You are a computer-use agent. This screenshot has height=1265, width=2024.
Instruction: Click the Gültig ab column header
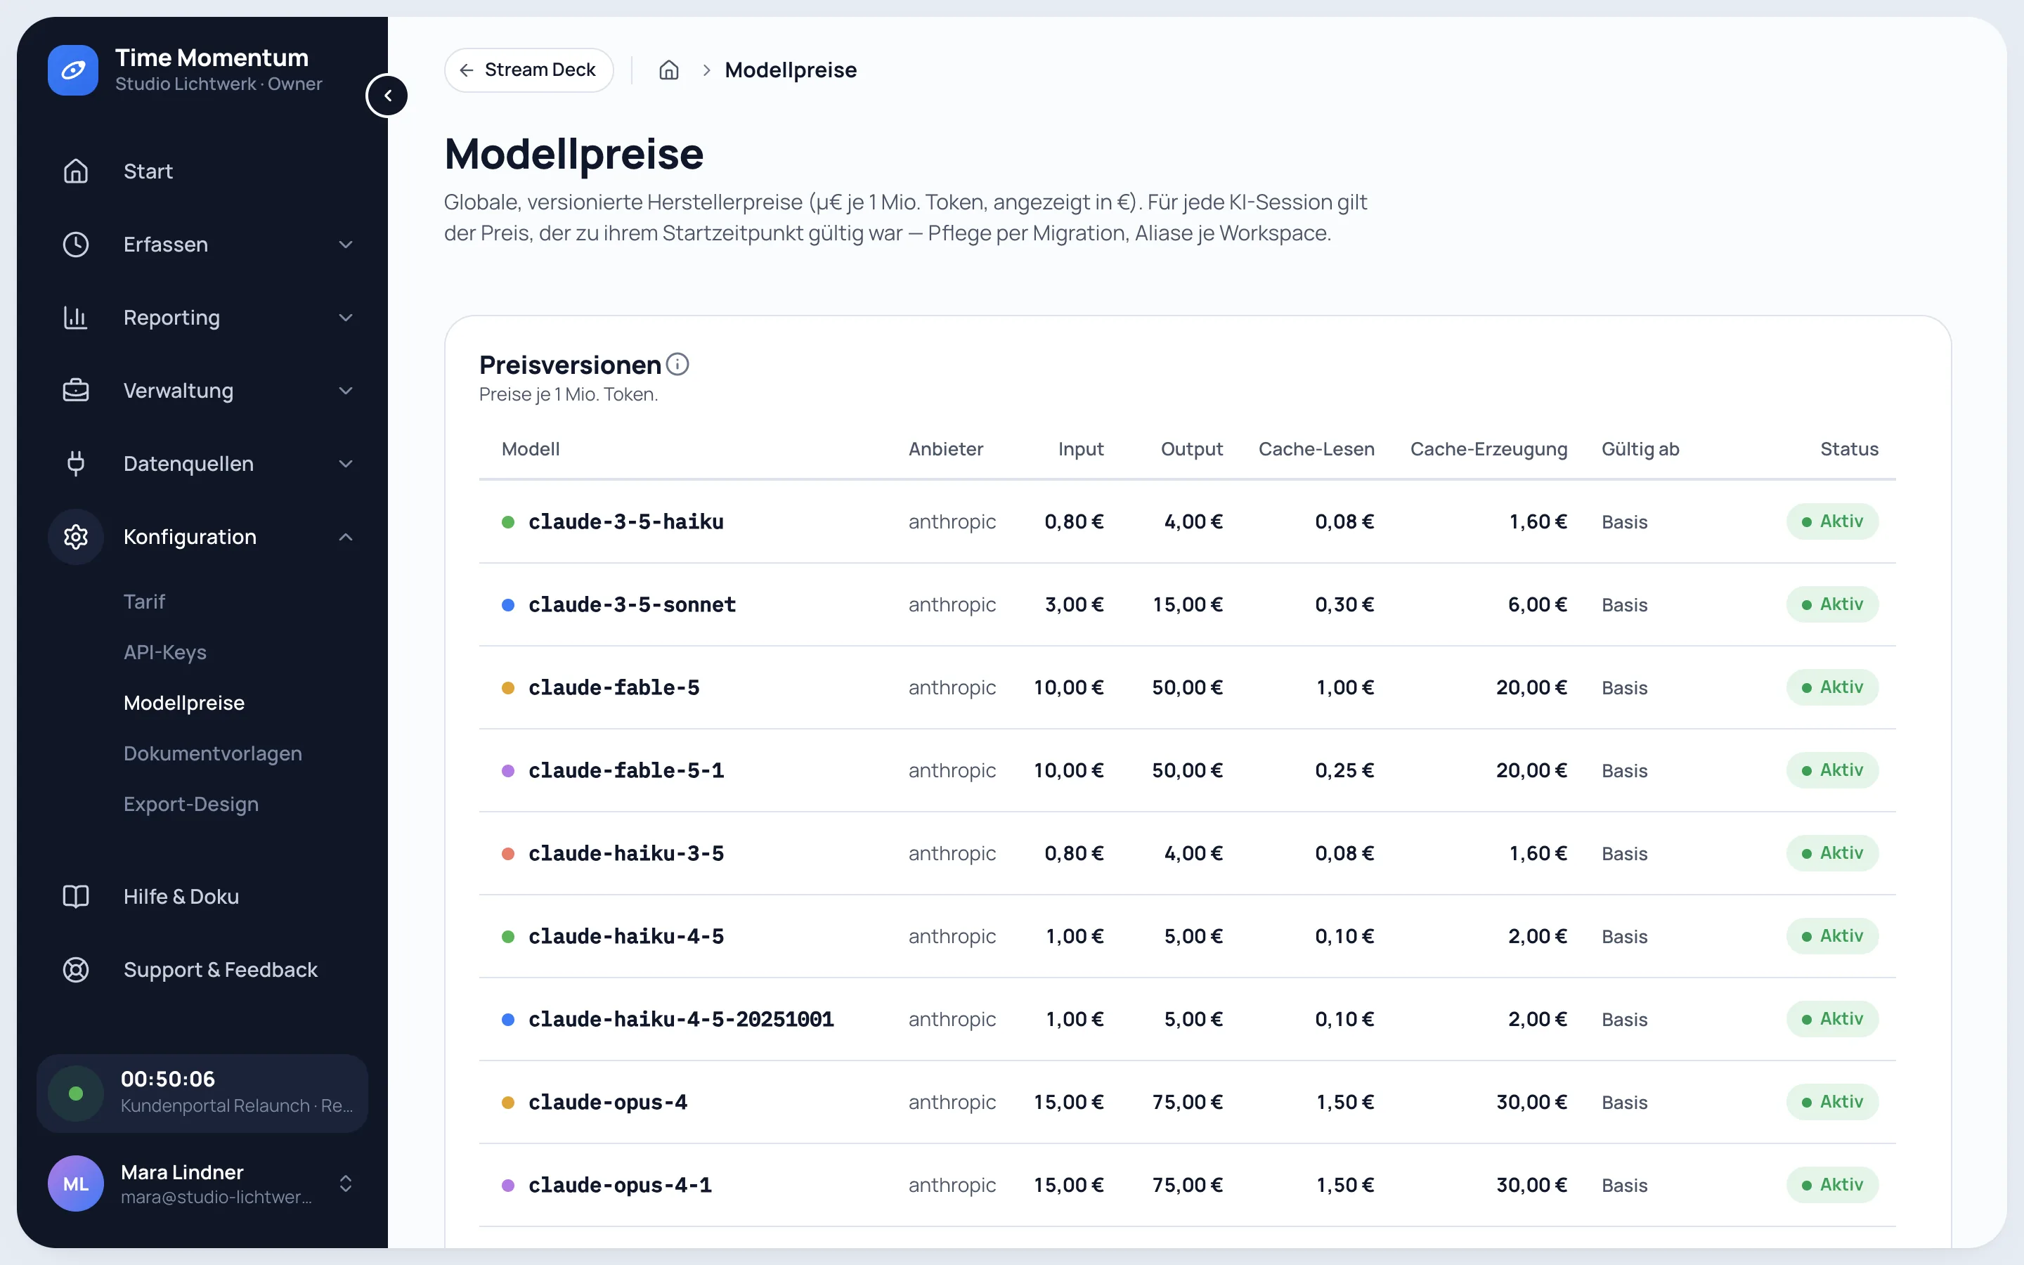[x=1640, y=449]
